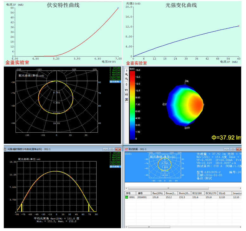
Task: Click the rotate icon in 3D toolbar
Action: (x=126, y=84)
